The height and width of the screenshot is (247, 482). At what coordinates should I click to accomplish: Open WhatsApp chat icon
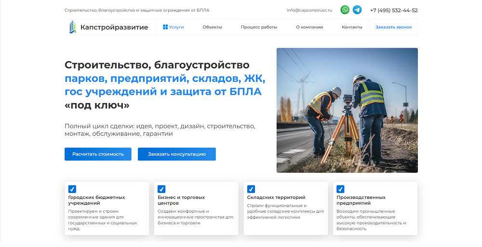(345, 10)
